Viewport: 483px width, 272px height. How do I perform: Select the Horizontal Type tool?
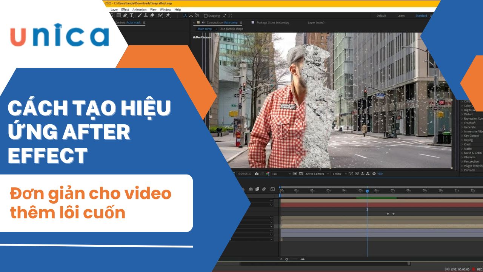(x=131, y=15)
